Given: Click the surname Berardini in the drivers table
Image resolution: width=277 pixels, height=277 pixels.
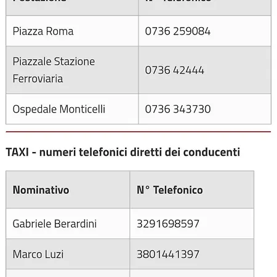Looking at the screenshot, I should [x=76, y=223].
